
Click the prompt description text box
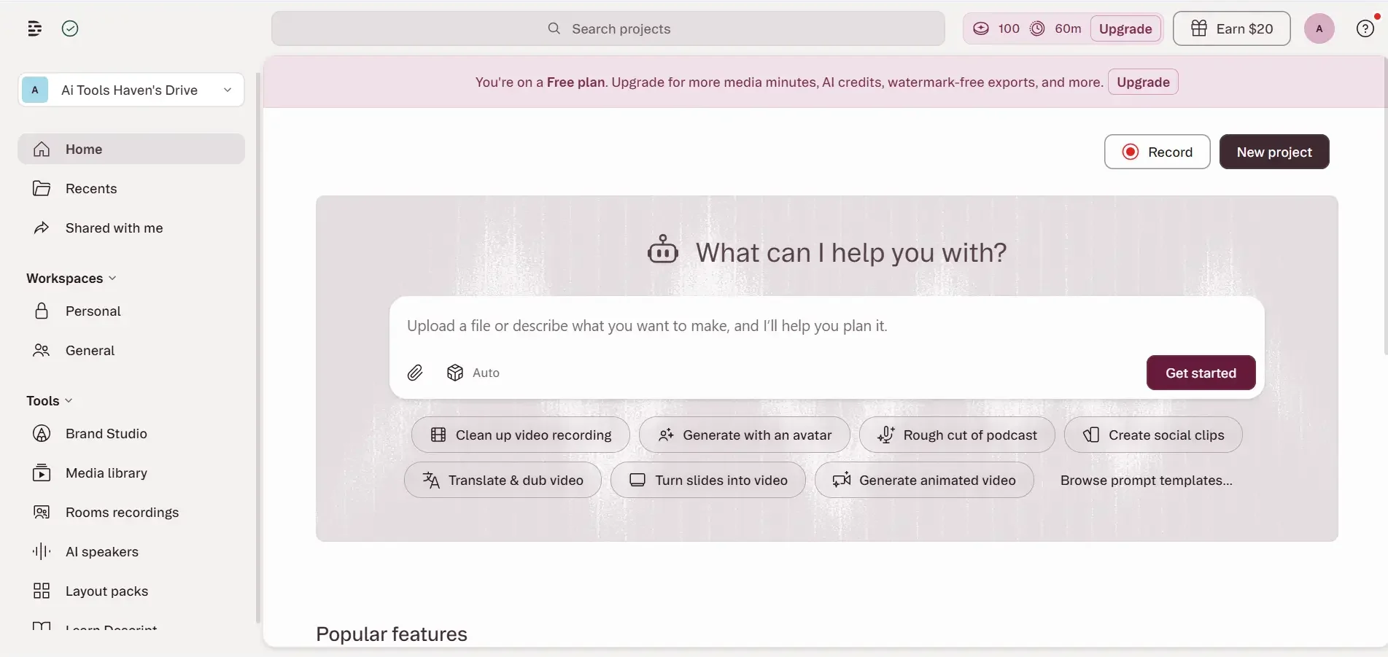pyautogui.click(x=826, y=326)
